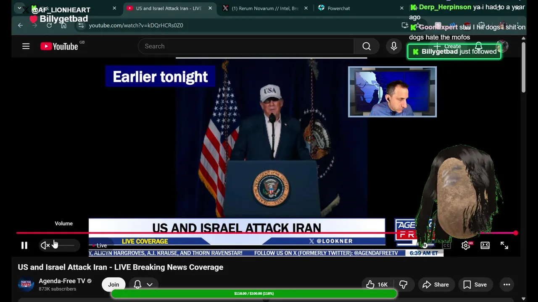The width and height of the screenshot is (538, 302).
Task: Close the Powerchat tab
Action: (x=401, y=8)
